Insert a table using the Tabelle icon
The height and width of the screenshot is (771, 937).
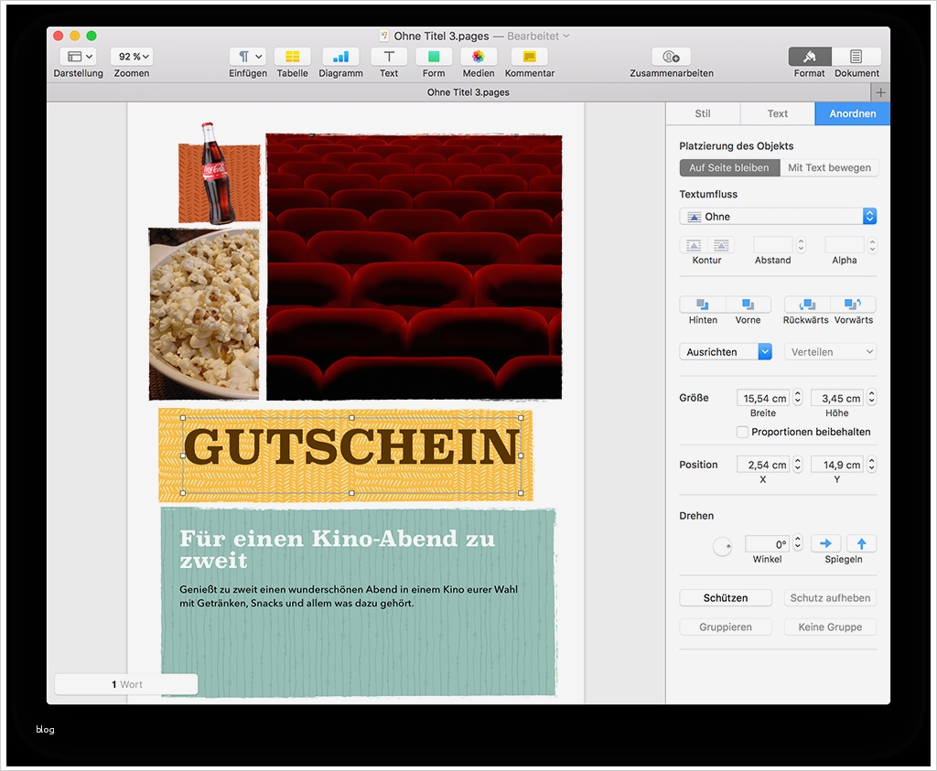[x=292, y=58]
